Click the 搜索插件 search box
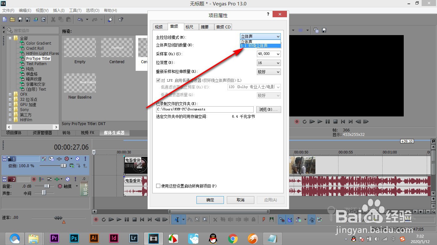 point(33,30)
